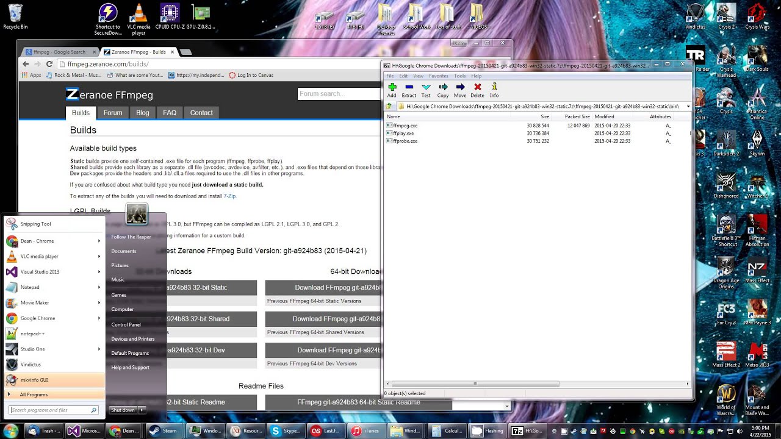This screenshot has width=781, height=439.
Task: Open the iTunes taskbar button
Action: click(365, 430)
